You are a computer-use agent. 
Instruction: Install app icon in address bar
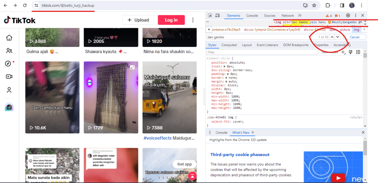[x=305, y=5]
